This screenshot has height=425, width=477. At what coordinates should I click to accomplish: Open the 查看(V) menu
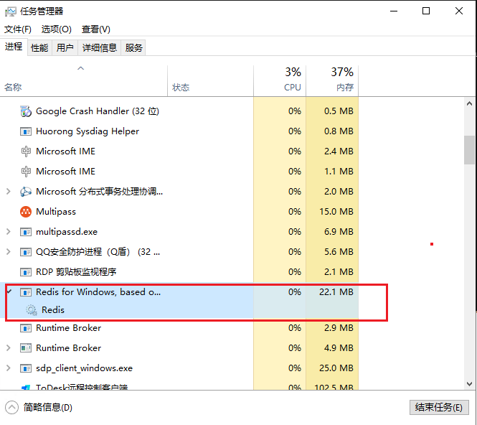pos(96,29)
